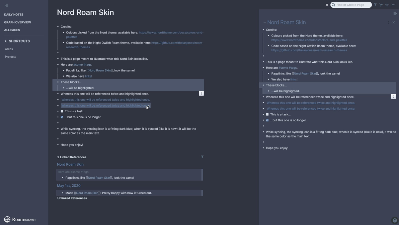Star this page with the shortcut star icon
The image size is (399, 225).
click(387, 5)
